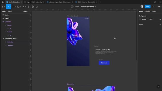Screen dimensions: 162x91
Task: Close the Abstract shapes tab
Action: (72, 2)
